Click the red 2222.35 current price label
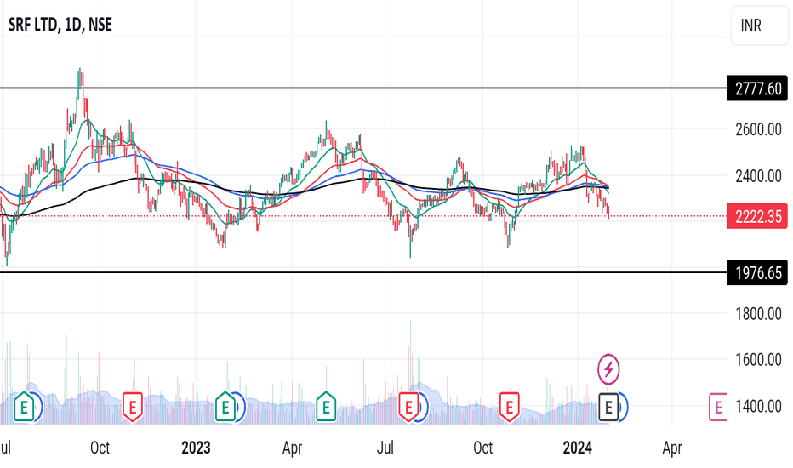The image size is (793, 468). click(x=757, y=216)
